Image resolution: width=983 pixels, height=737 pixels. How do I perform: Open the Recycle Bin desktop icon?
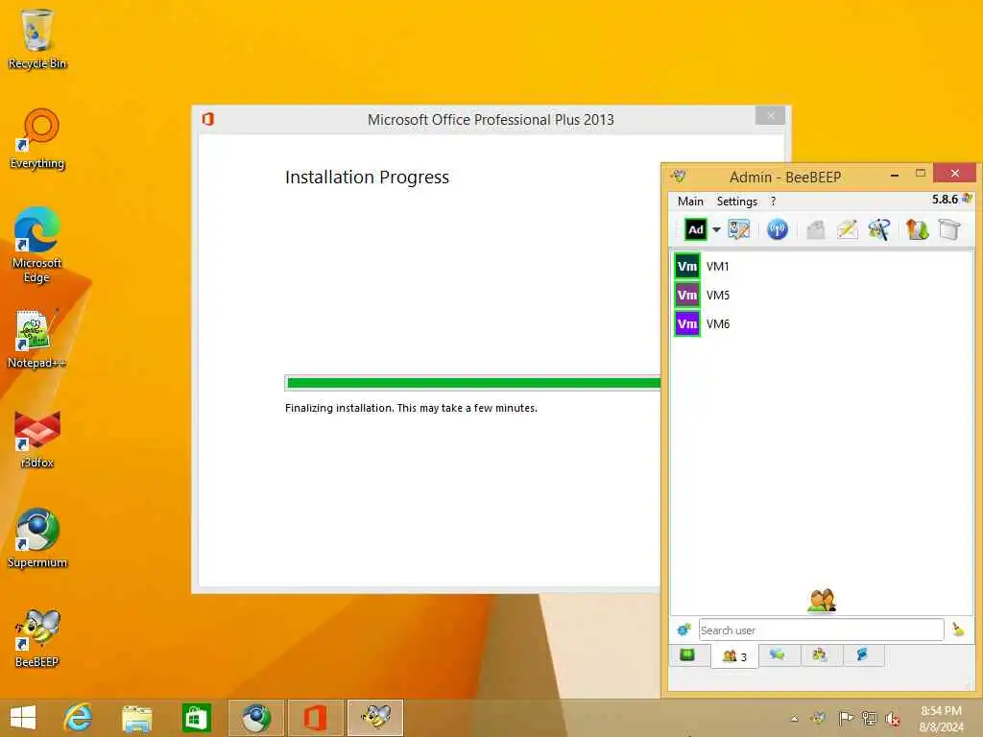(37, 38)
